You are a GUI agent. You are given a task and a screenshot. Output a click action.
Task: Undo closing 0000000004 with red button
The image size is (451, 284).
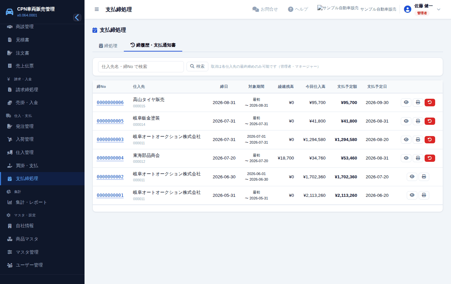coord(430,158)
